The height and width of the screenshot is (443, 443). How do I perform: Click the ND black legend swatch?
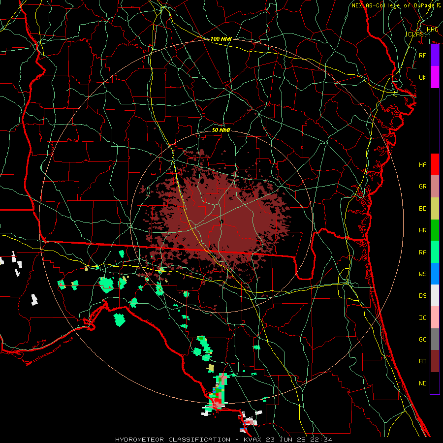[x=435, y=383]
